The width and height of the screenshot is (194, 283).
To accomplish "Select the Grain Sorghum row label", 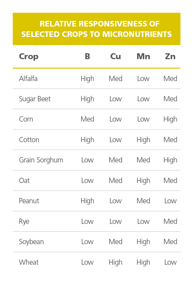I will (41, 160).
